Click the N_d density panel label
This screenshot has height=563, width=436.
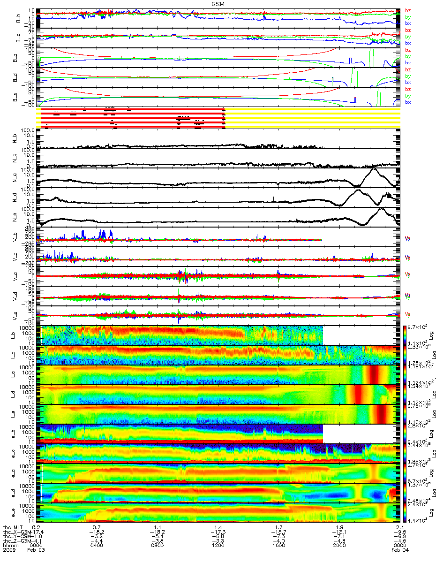point(15,198)
